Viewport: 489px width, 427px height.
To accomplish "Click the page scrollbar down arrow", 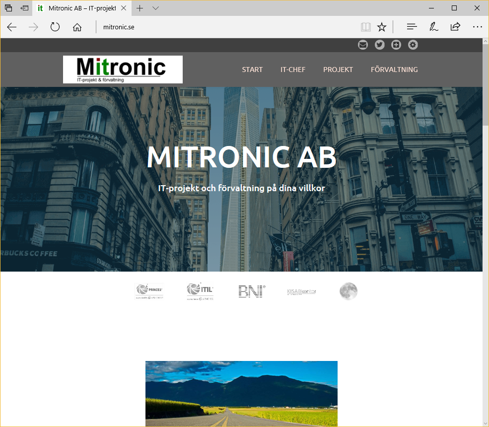I will [x=486, y=424].
